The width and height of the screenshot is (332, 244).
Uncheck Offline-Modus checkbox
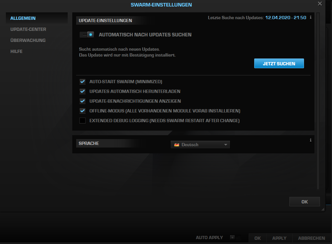click(x=83, y=111)
